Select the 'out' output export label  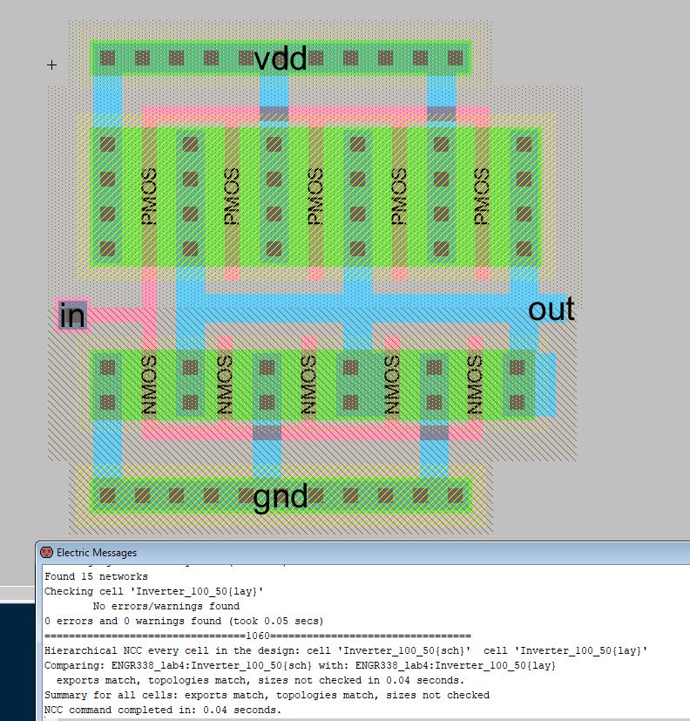551,309
